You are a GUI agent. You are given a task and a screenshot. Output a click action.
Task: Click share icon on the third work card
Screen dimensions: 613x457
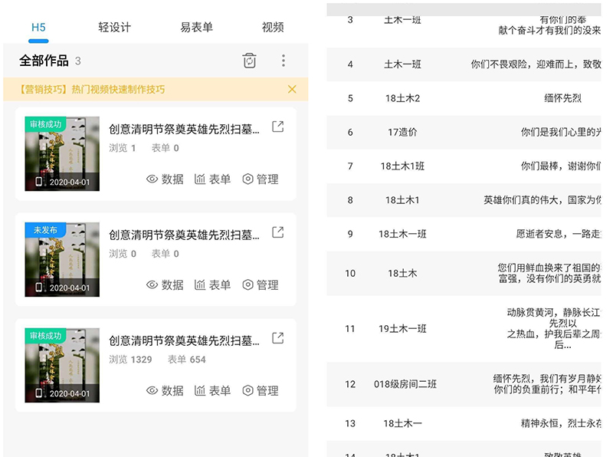278,338
